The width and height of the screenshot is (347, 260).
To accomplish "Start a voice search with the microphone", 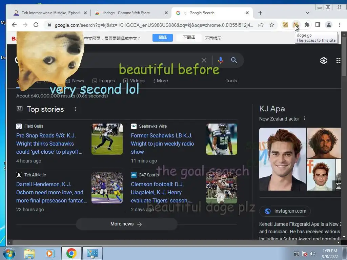I will pyautogui.click(x=220, y=60).
